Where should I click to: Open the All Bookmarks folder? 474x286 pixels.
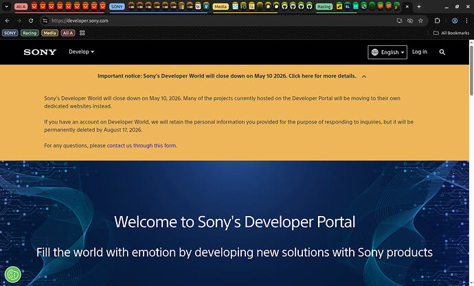pos(451,33)
